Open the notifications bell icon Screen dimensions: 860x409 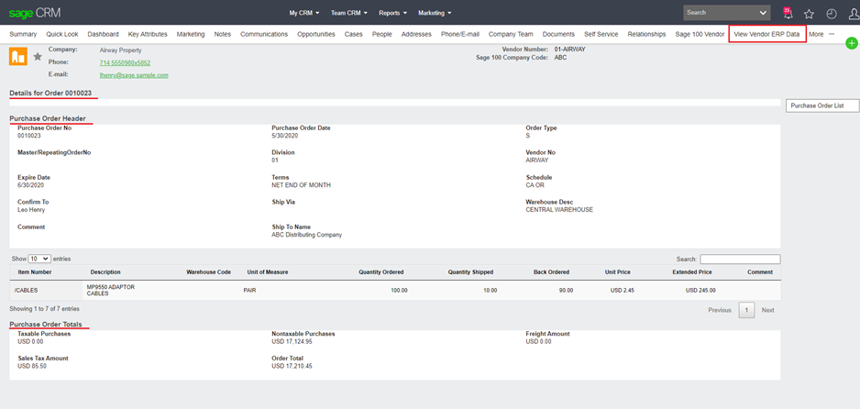(788, 13)
